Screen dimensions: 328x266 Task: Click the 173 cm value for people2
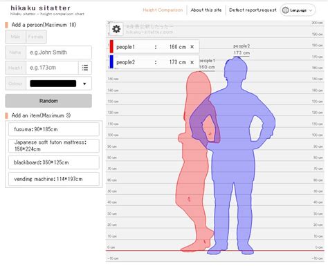(178, 62)
